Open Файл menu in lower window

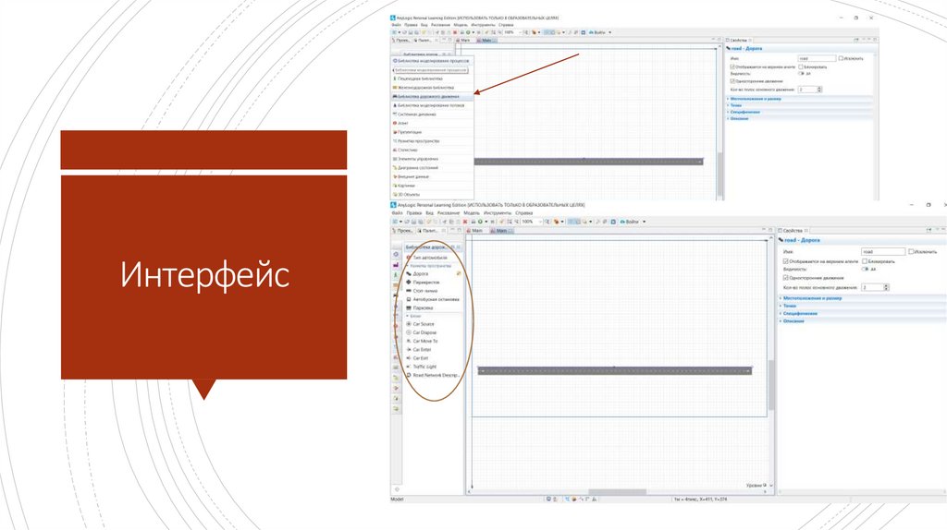(x=397, y=213)
